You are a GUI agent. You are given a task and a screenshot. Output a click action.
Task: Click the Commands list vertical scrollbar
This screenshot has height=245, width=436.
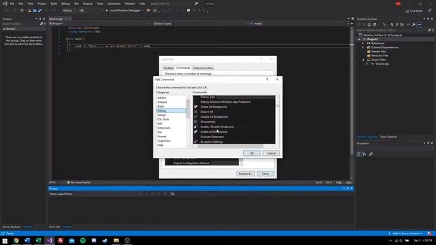point(277,120)
